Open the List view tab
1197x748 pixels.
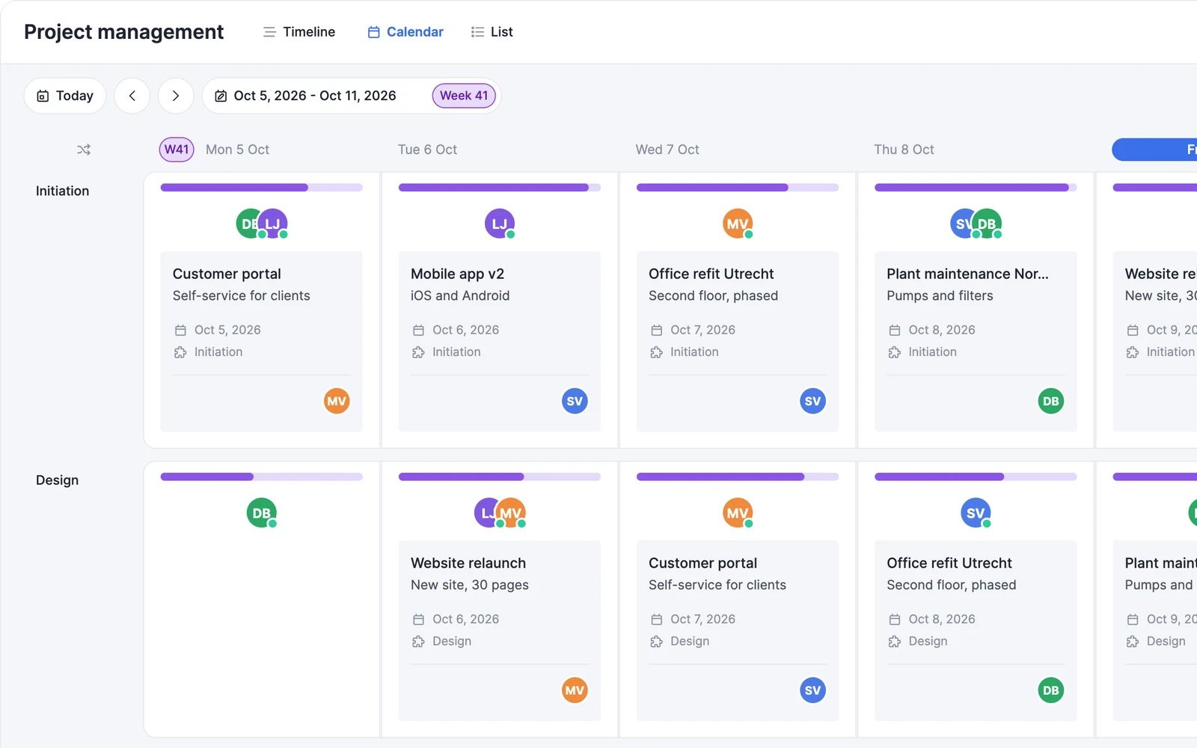[492, 32]
